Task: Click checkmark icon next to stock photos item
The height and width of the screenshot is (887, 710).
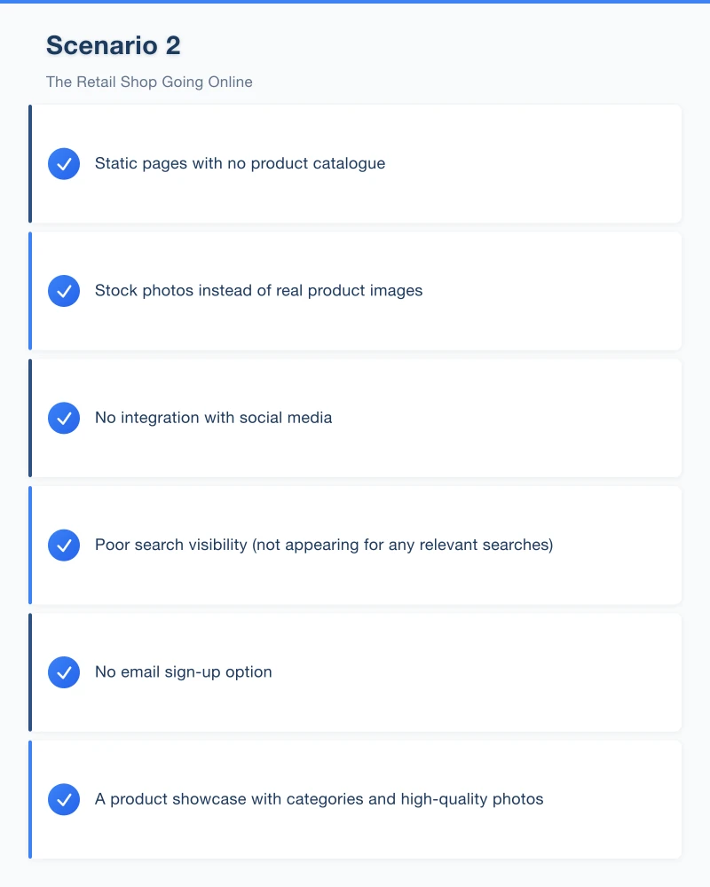Action: click(64, 291)
